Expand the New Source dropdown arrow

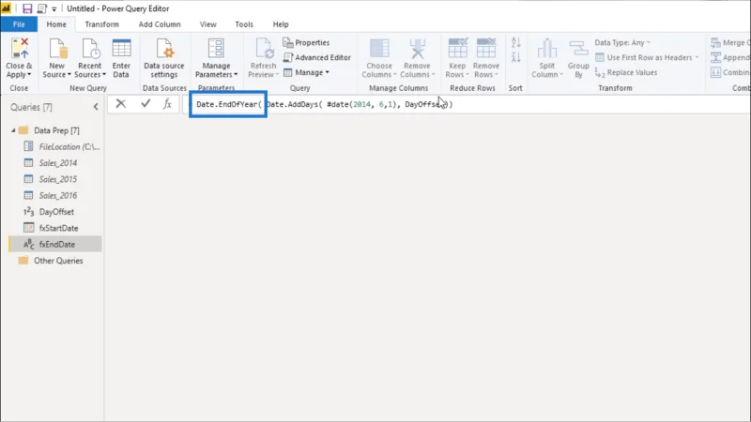click(69, 75)
